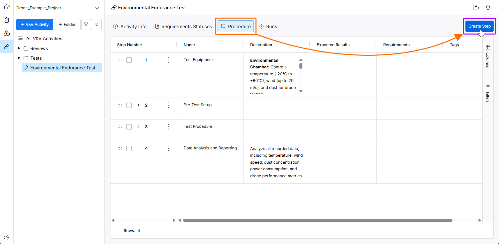
Task: Click the export icon beside the bell
Action: 476,7
